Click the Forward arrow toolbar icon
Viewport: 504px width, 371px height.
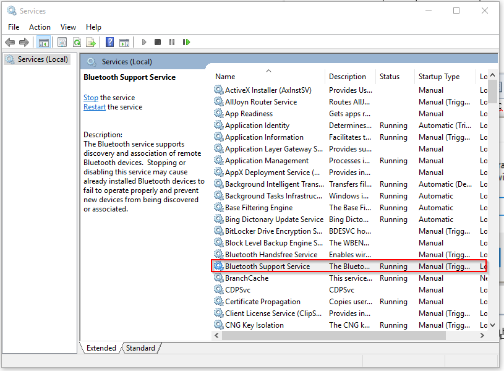click(x=24, y=42)
